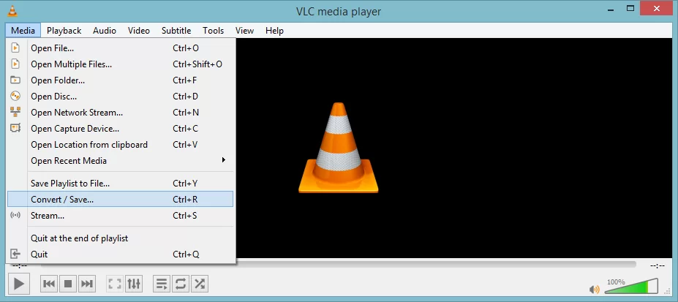
Task: Toggle loop mode icon
Action: pos(181,284)
